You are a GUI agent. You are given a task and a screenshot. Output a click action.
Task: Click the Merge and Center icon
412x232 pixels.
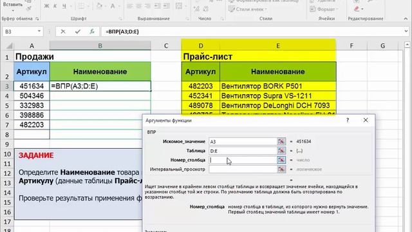pos(179,6)
